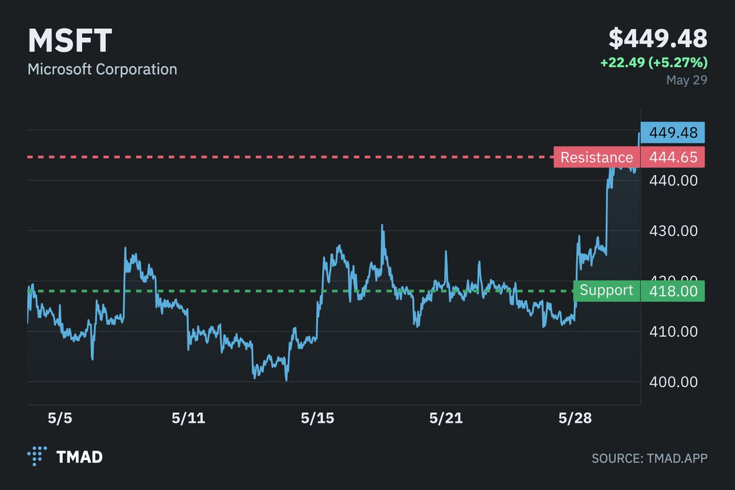Click the 5/21 date axis label
The height and width of the screenshot is (490, 735).
446,419
